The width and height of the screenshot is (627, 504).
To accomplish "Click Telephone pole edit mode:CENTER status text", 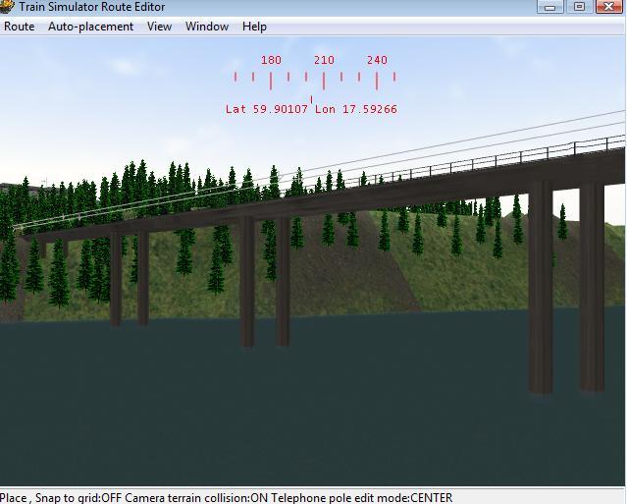I will tap(361, 498).
